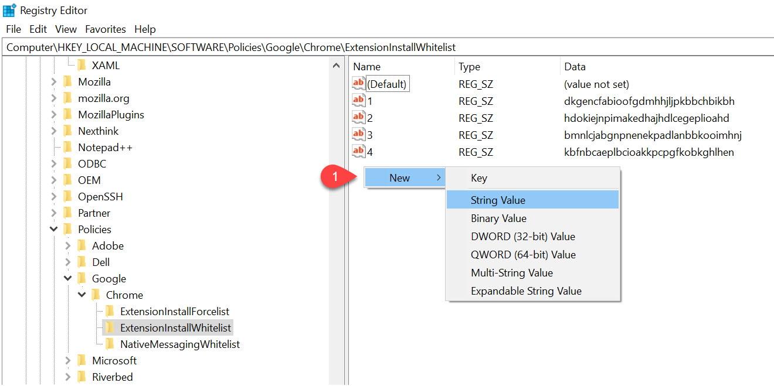Click the NativeMessagingWhitelist folder icon
This screenshot has height=386, width=774.
pyautogui.click(x=110, y=344)
